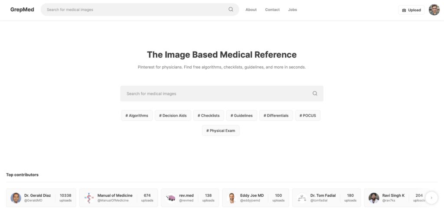The height and width of the screenshot is (215, 444).
Task: Select the # Guidelines tag
Action: click(x=242, y=115)
